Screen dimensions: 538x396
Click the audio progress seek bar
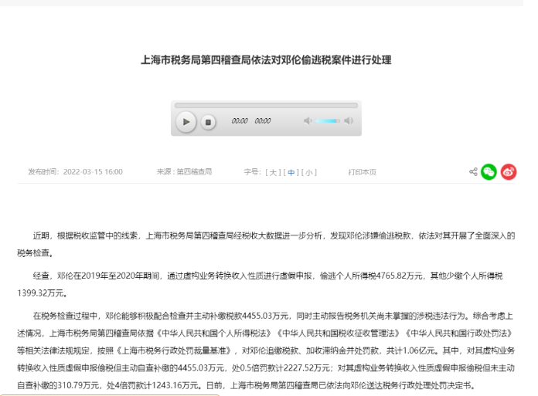pos(266,105)
